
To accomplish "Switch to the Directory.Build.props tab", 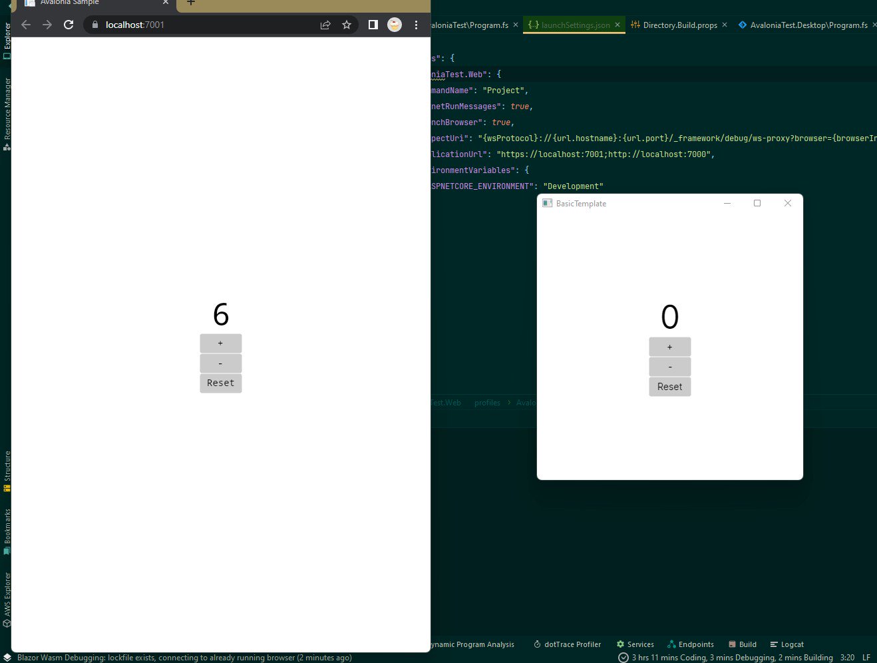I will click(679, 25).
